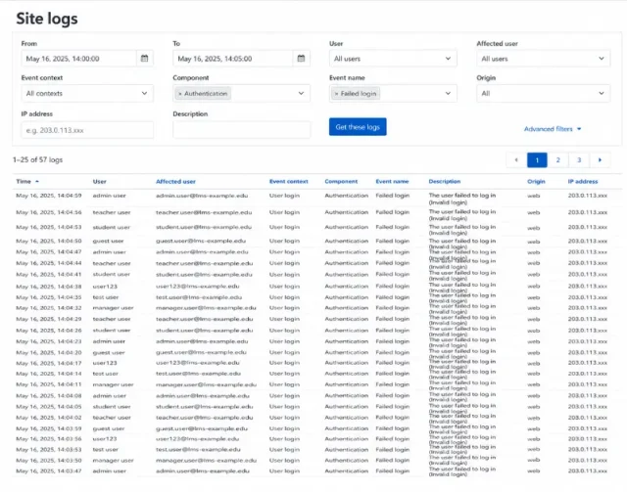Open the User dropdown

(393, 59)
